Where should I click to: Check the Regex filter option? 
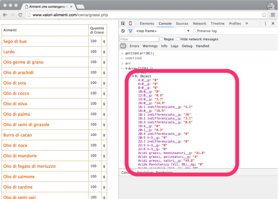[x=161, y=39]
